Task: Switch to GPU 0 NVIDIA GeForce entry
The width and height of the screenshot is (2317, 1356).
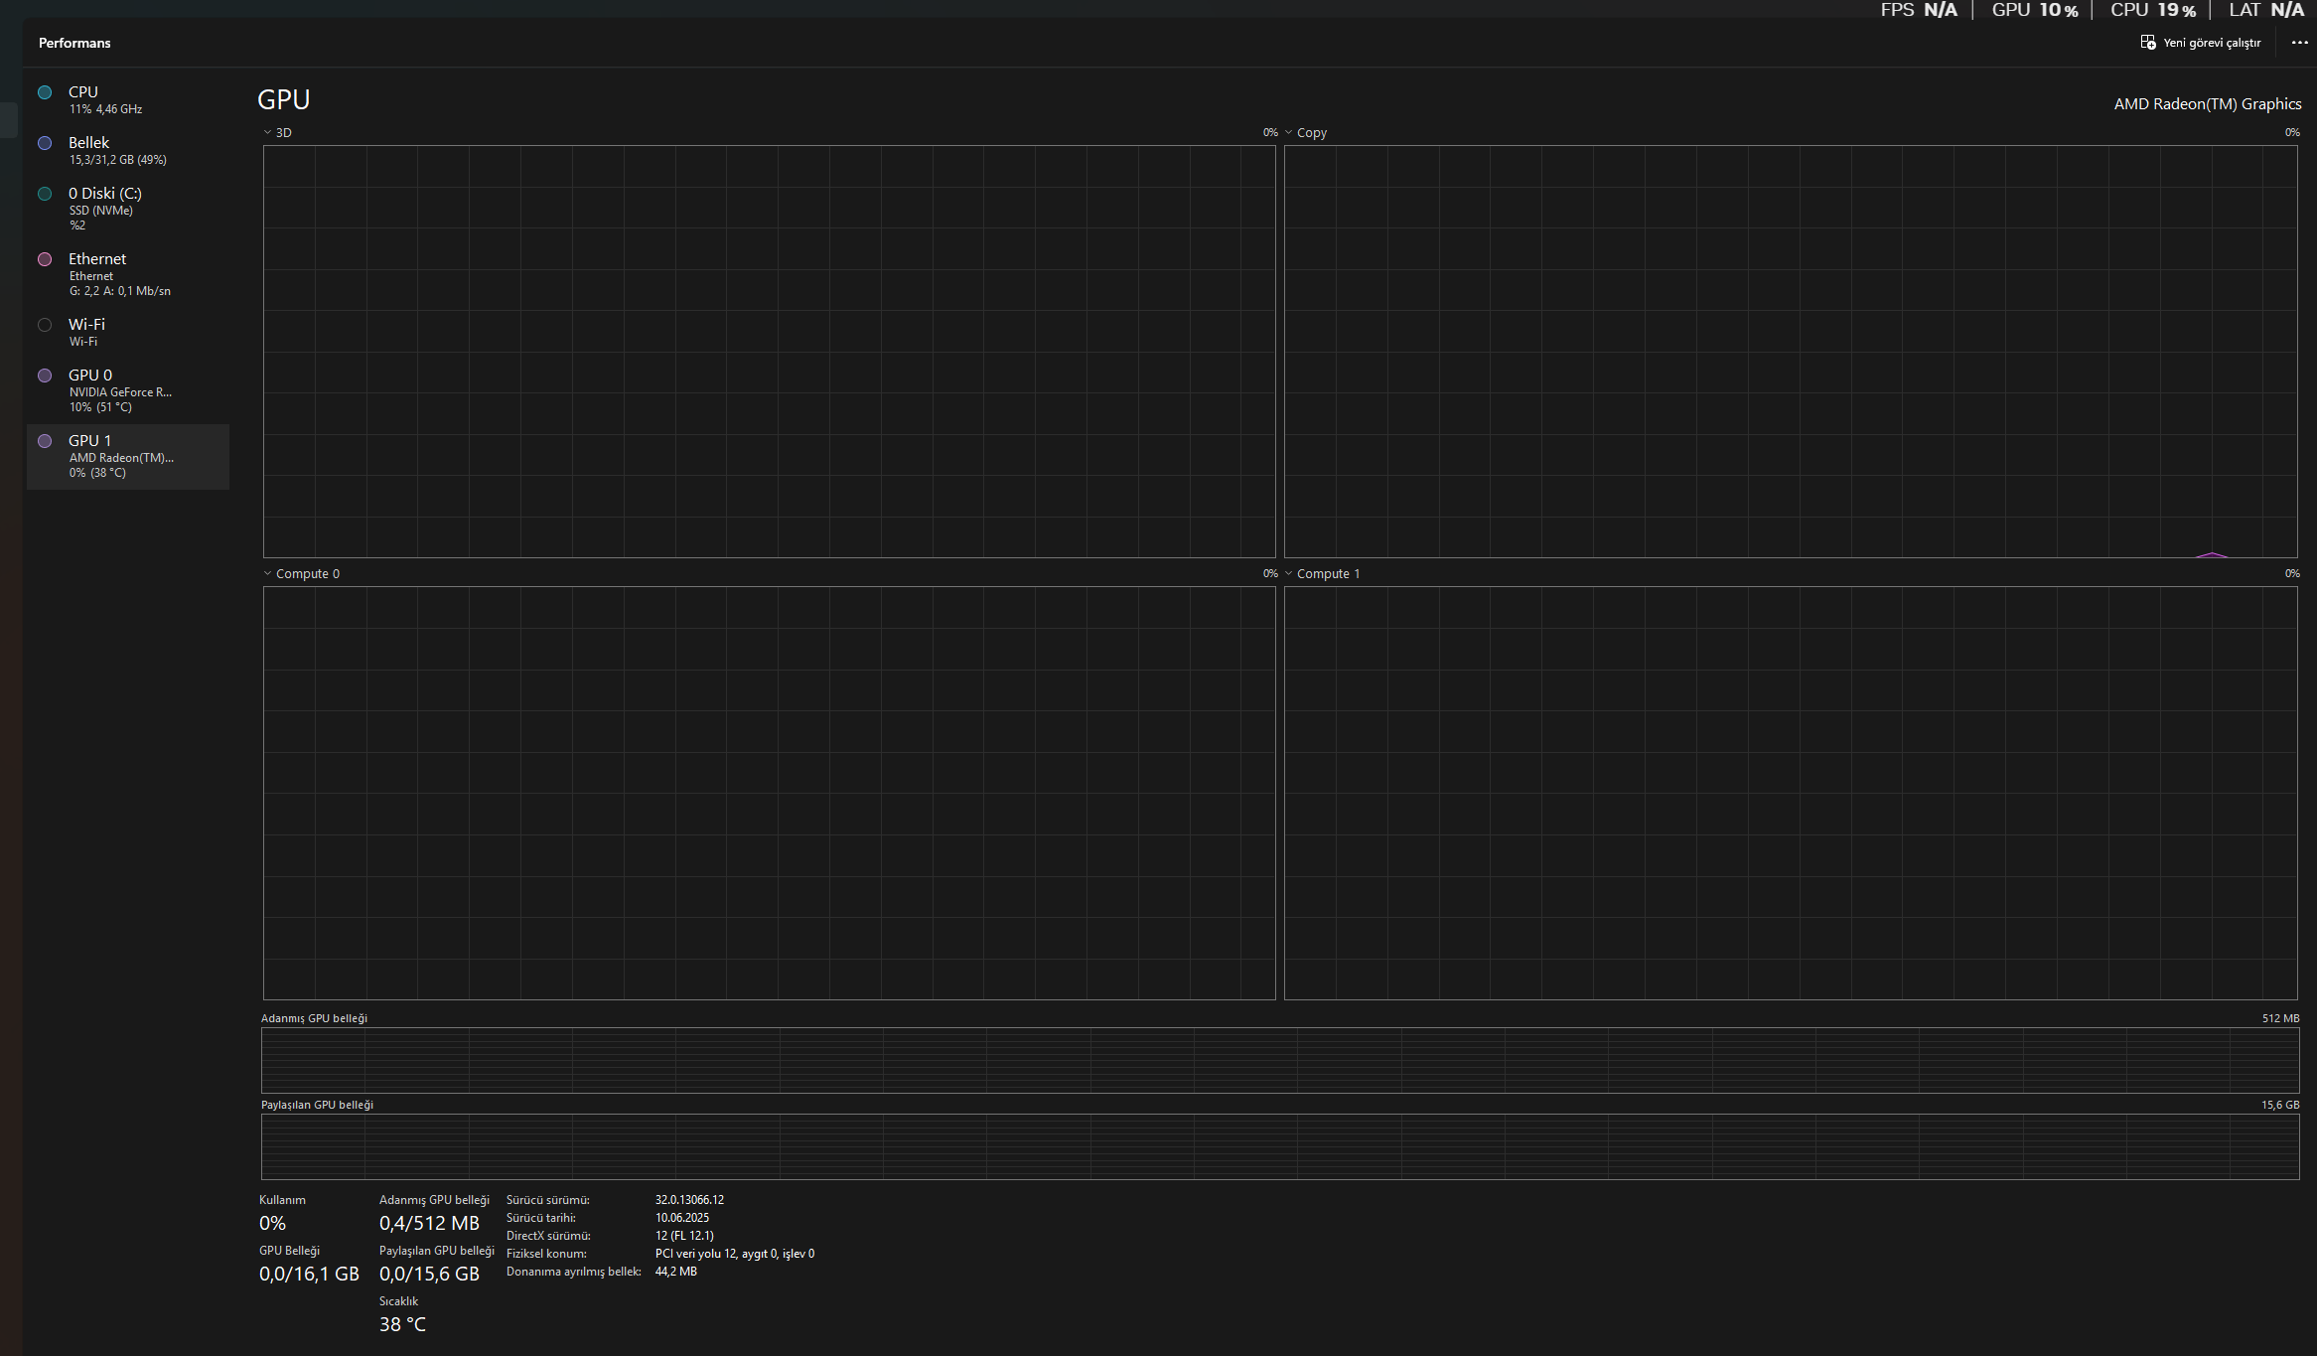Action: (128, 389)
